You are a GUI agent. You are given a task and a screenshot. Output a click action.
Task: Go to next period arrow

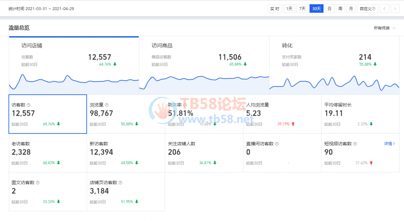[x=395, y=8]
